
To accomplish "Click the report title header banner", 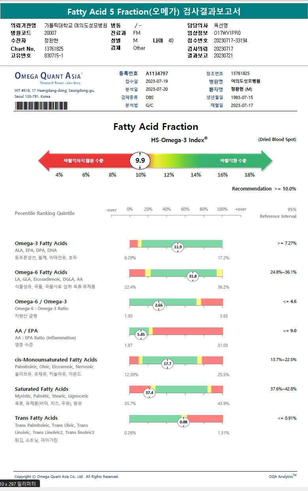I will tap(154, 11).
